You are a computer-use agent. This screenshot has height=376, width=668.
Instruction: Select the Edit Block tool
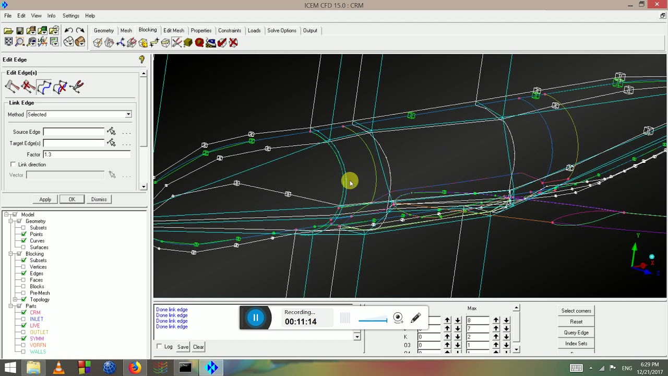(x=132, y=43)
